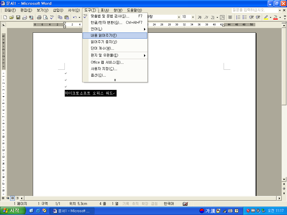Screen dimensions: 287x215
Task: Open the highlight color dropdown arrow
Action: point(270,17)
